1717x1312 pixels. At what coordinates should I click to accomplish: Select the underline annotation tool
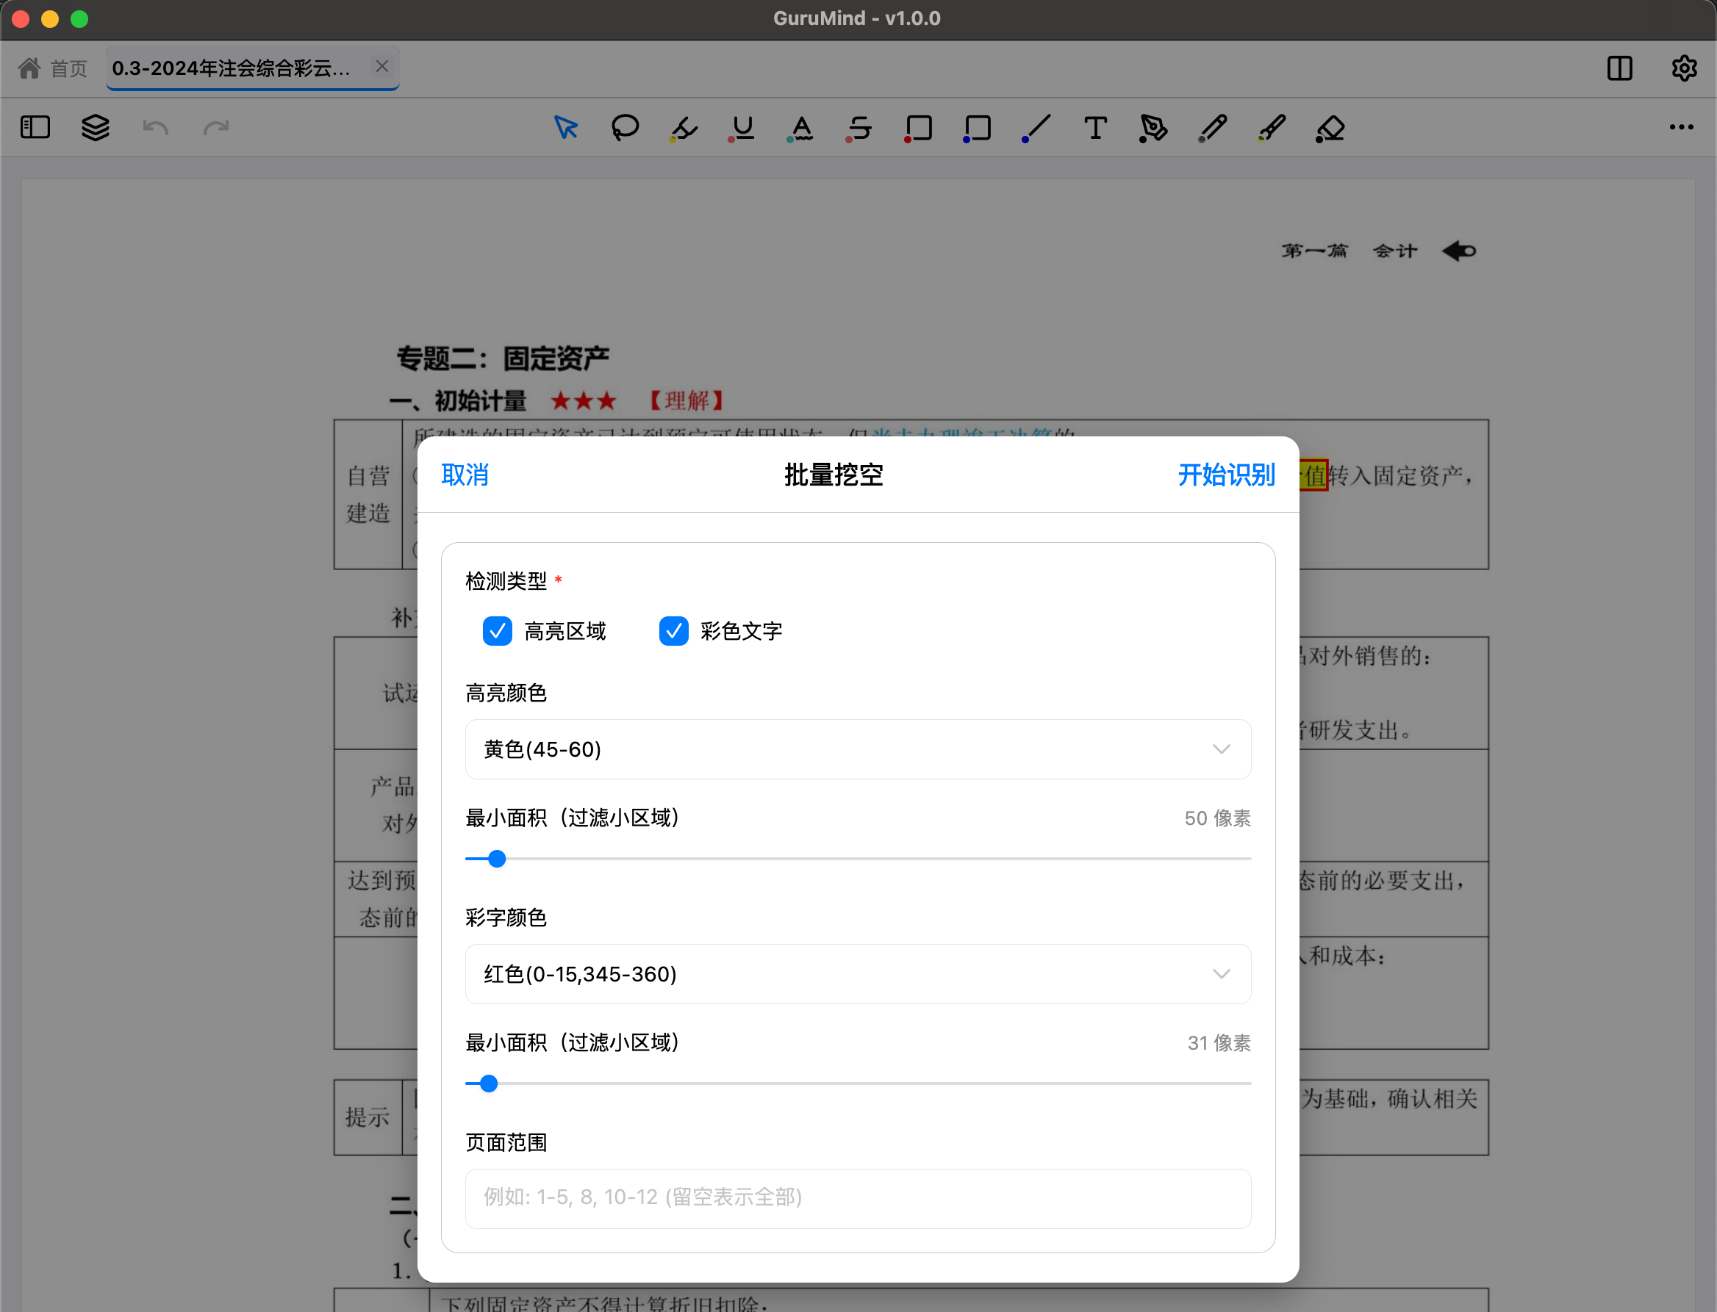[x=743, y=127]
